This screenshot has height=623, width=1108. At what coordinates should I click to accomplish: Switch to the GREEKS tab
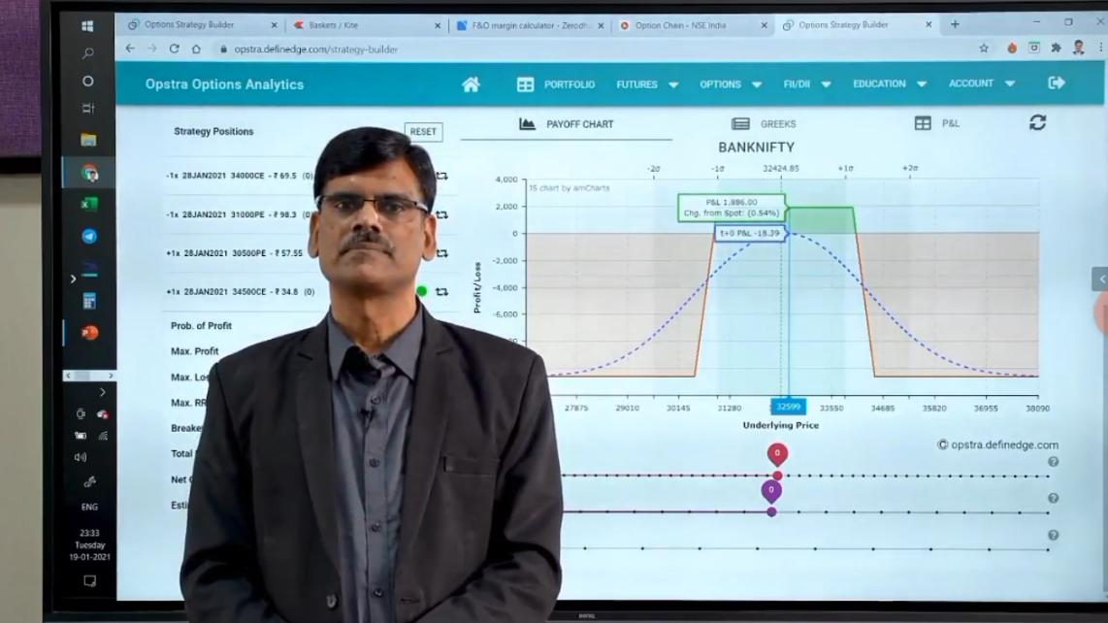tap(764, 124)
